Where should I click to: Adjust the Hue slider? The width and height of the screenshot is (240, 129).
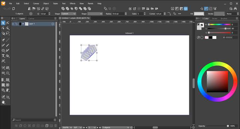[219, 24]
